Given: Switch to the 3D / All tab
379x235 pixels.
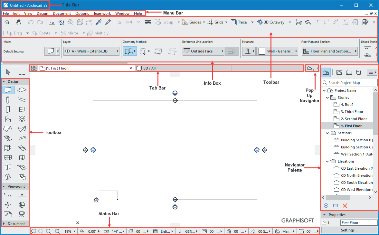Looking at the screenshot, I should [x=183, y=68].
